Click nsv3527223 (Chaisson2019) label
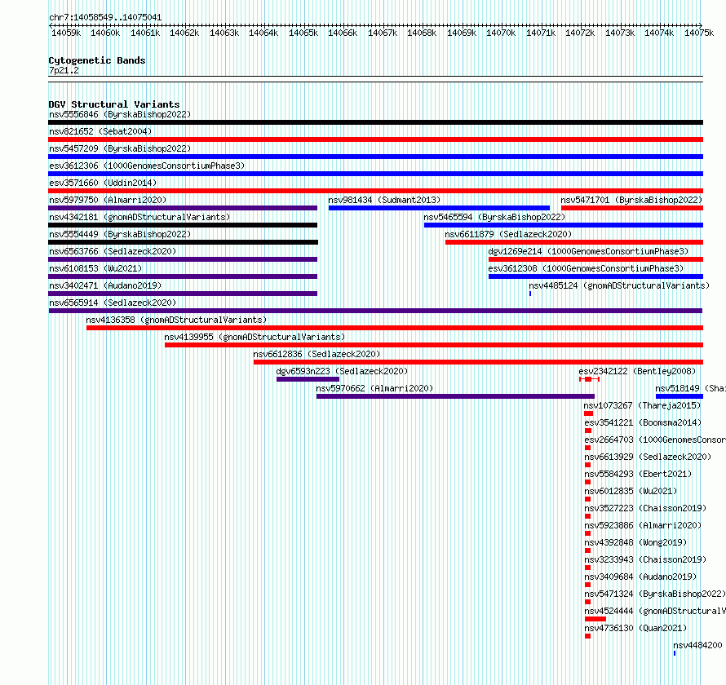The image size is (726, 685). 645,508
